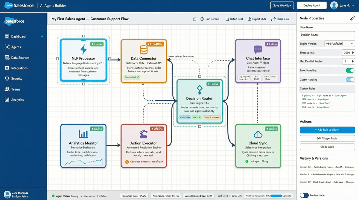Click the Run Tersue play icon
Screen dimensions: 359x200
(x=202, y=19)
